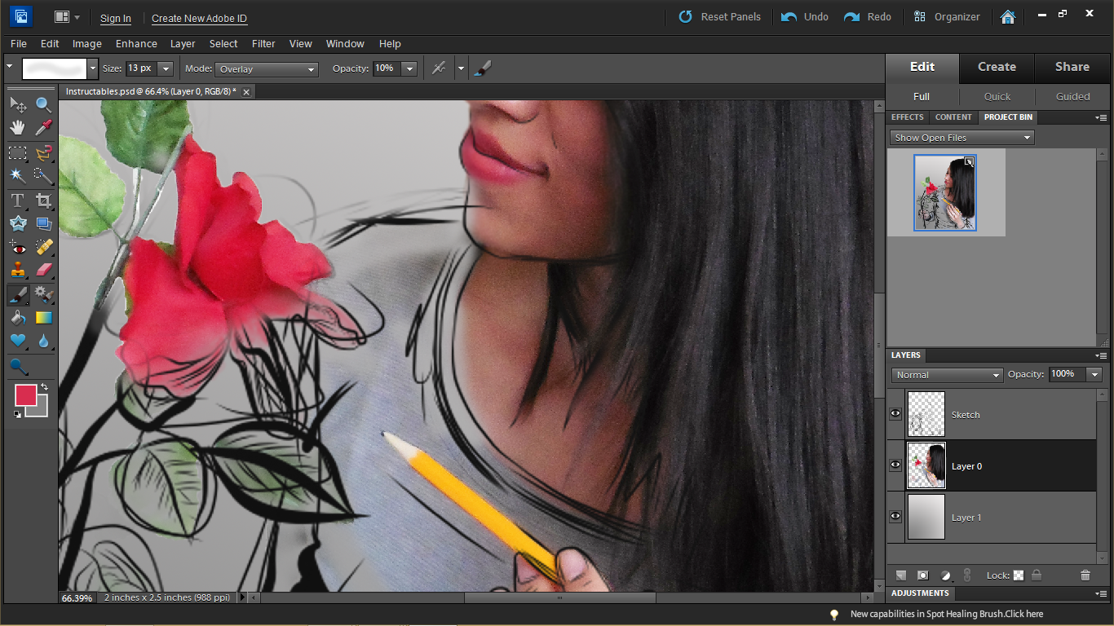
Task: Open the Organizer
Action: pyautogui.click(x=946, y=16)
